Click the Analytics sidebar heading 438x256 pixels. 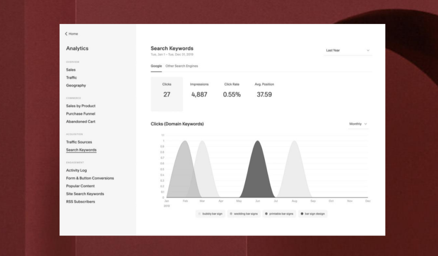coord(77,48)
